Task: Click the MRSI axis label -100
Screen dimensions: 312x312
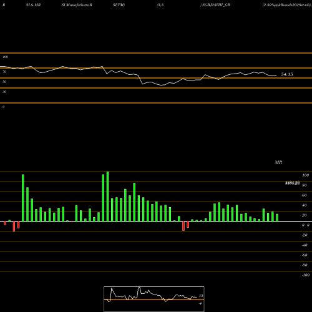Action: click(x=306, y=275)
